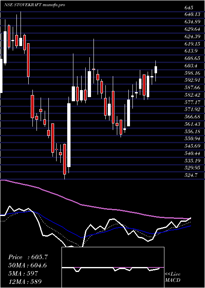This screenshot has height=288, width=205.
Task: Click the 624.39 price axis label
Action: [192, 37]
